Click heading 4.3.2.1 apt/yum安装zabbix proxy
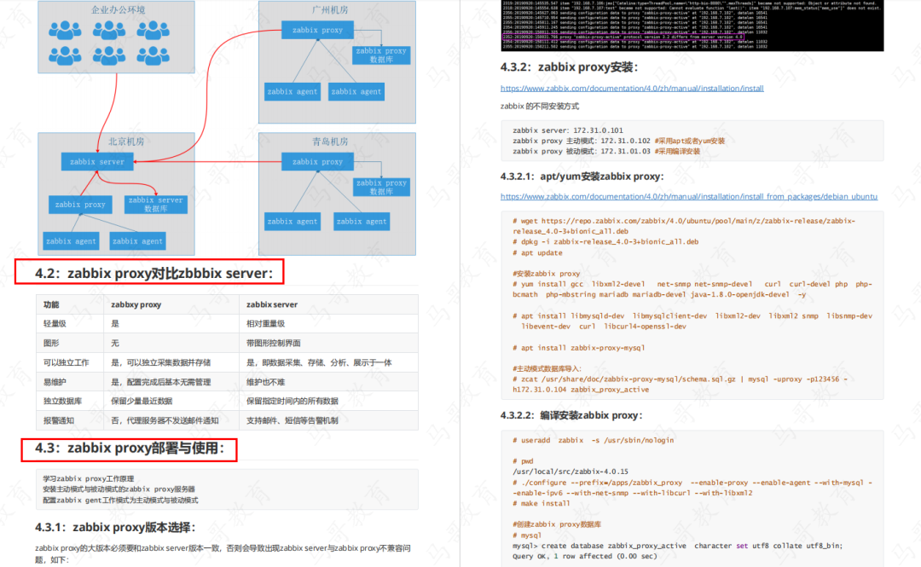The width and height of the screenshot is (921, 567). click(x=582, y=176)
